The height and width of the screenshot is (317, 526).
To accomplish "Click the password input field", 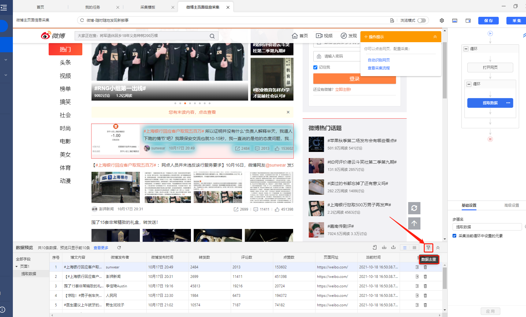I will 337,56.
